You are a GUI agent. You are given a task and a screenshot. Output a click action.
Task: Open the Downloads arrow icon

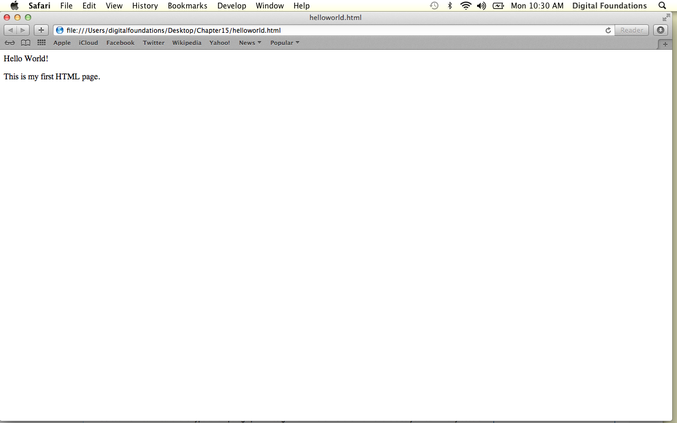pyautogui.click(x=661, y=30)
